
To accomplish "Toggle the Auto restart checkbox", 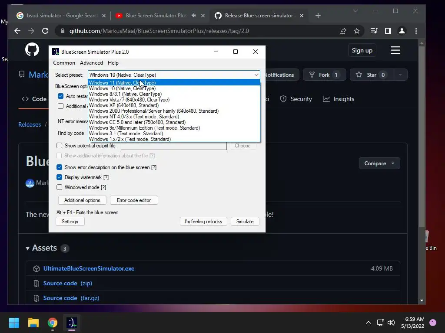I will (60, 96).
